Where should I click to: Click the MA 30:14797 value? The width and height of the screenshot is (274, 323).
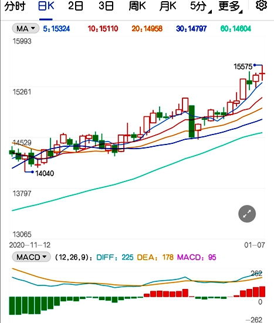191,29
